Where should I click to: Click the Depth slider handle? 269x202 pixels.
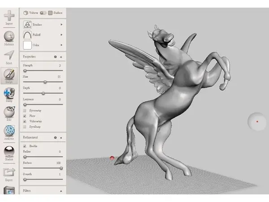(x=43, y=93)
